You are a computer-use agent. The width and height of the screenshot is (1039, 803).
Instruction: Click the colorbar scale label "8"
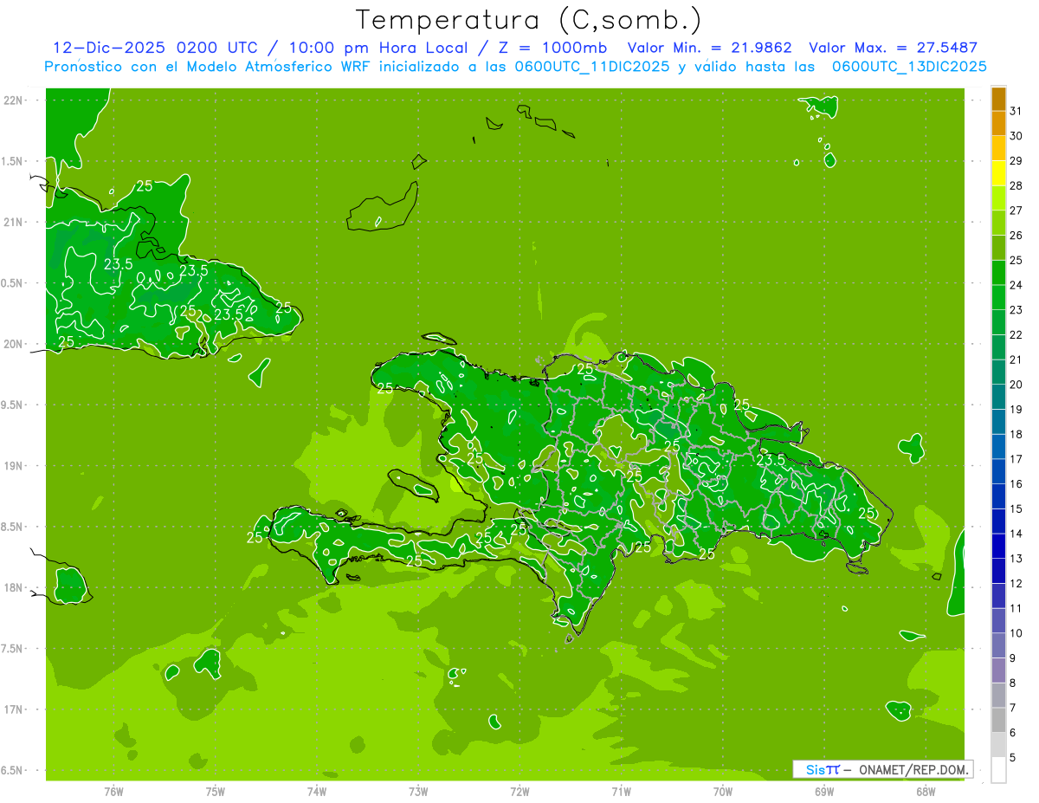point(1014,683)
